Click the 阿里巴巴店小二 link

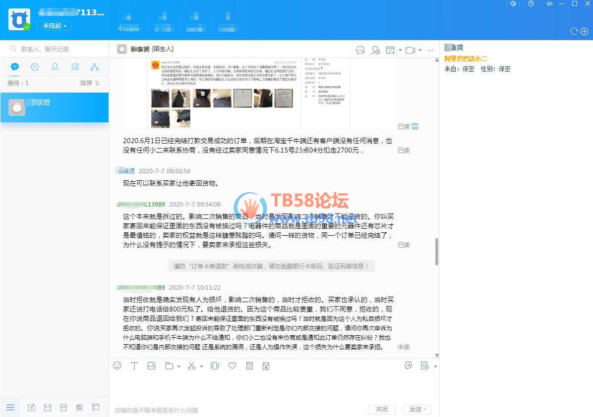pos(466,58)
